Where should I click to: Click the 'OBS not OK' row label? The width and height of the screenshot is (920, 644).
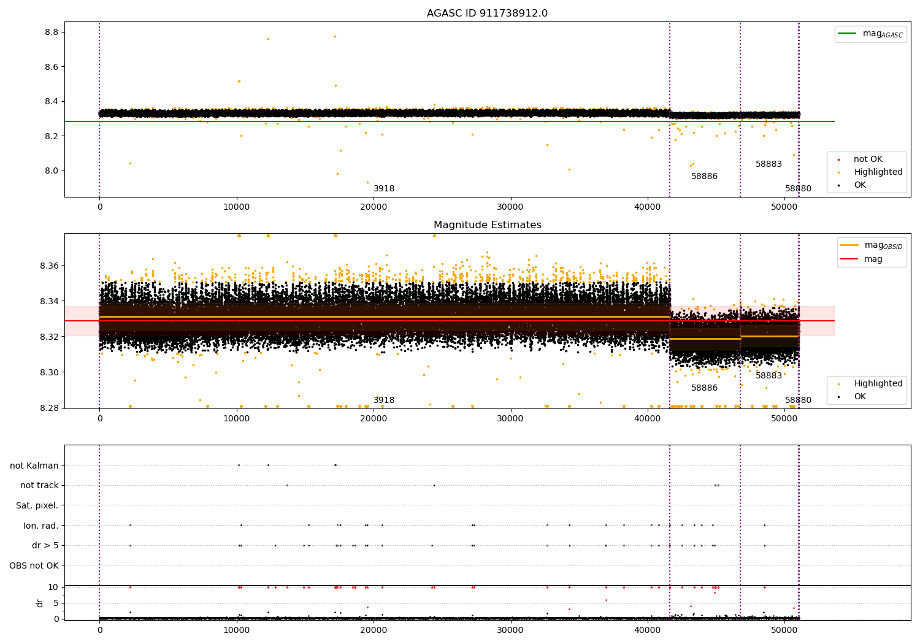pyautogui.click(x=34, y=565)
